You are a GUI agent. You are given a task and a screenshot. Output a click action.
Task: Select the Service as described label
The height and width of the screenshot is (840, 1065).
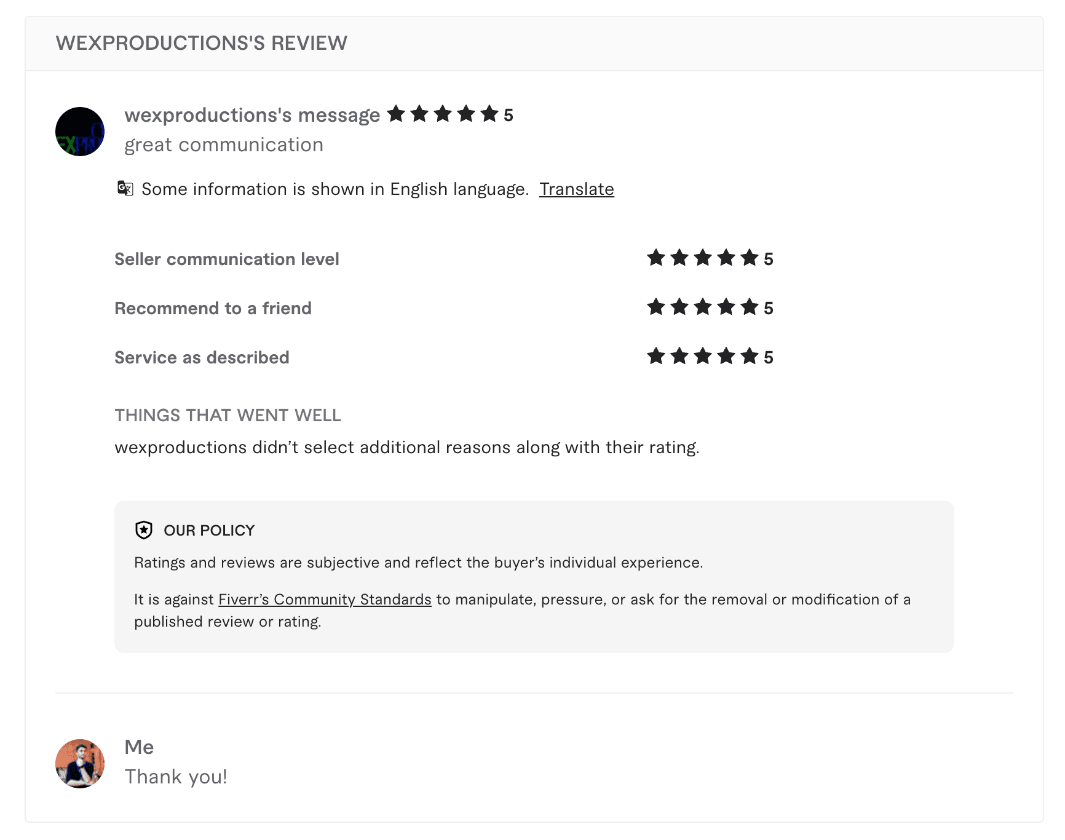(201, 357)
